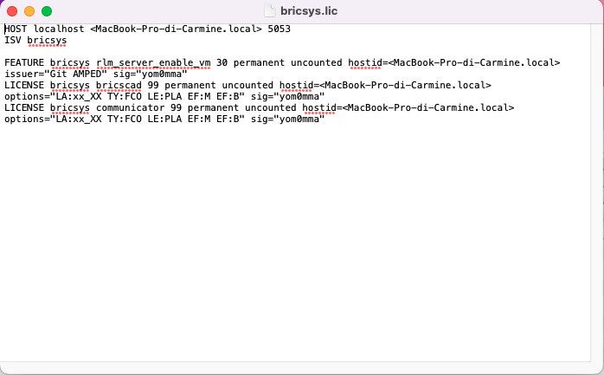
Task: Click 'rlm_server_enable_vm' in the FEATURE line
Action: (x=153, y=63)
